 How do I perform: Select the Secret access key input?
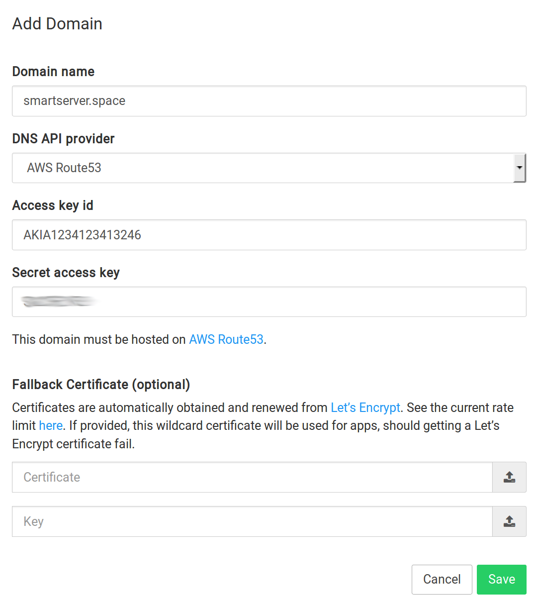point(269,302)
